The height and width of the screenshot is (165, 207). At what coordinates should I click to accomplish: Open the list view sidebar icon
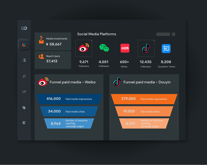pos(24,60)
